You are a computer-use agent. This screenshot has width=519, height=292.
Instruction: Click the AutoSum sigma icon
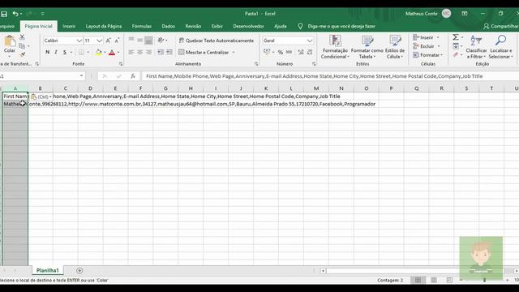(x=456, y=37)
